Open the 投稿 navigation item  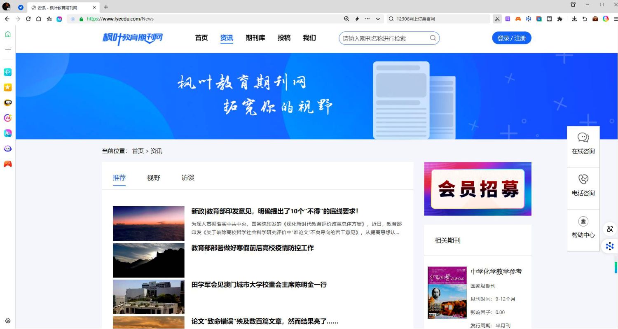[x=284, y=38]
